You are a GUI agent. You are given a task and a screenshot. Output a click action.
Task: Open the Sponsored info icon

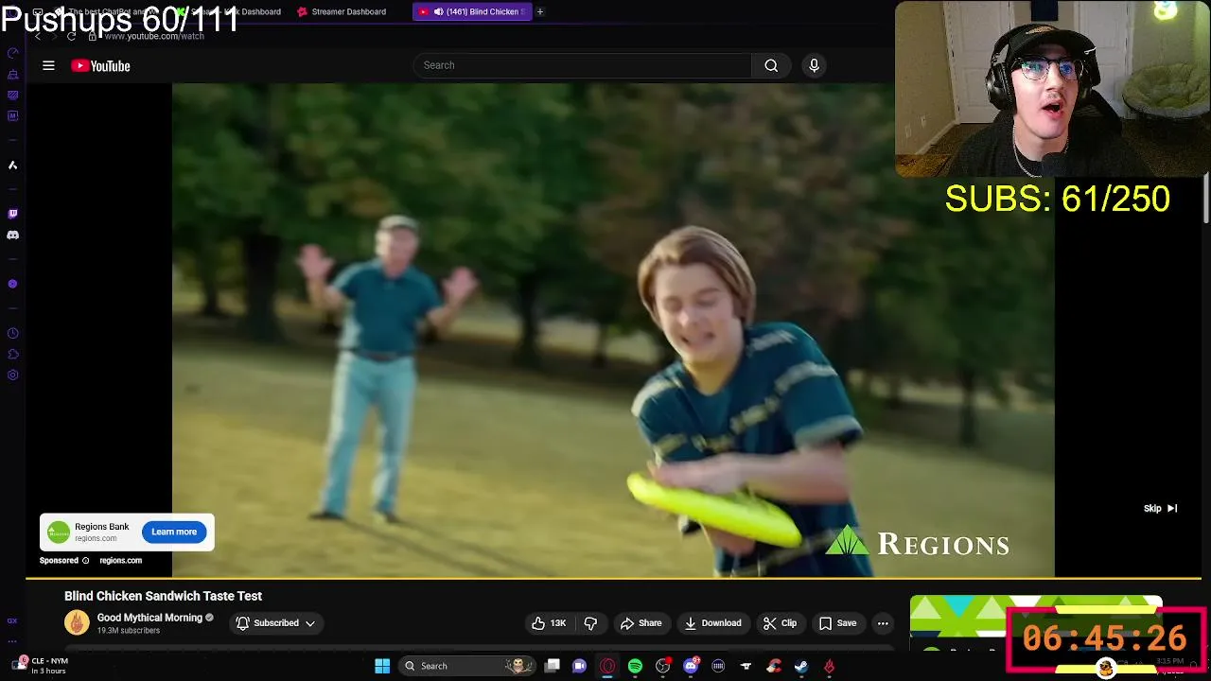(x=85, y=561)
